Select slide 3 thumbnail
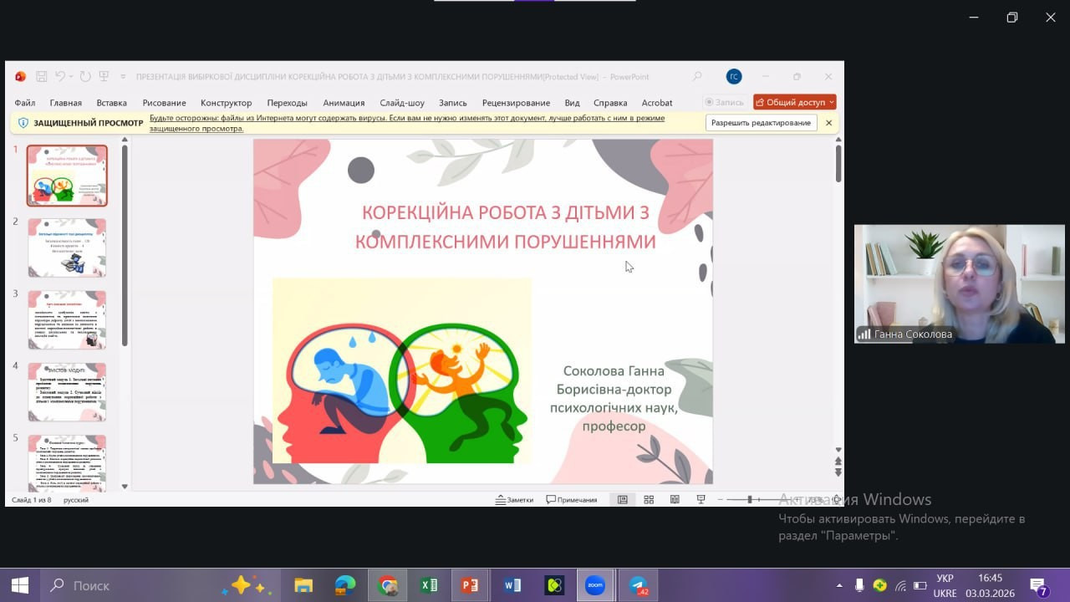Viewport: 1070px width, 602px height. click(x=67, y=319)
